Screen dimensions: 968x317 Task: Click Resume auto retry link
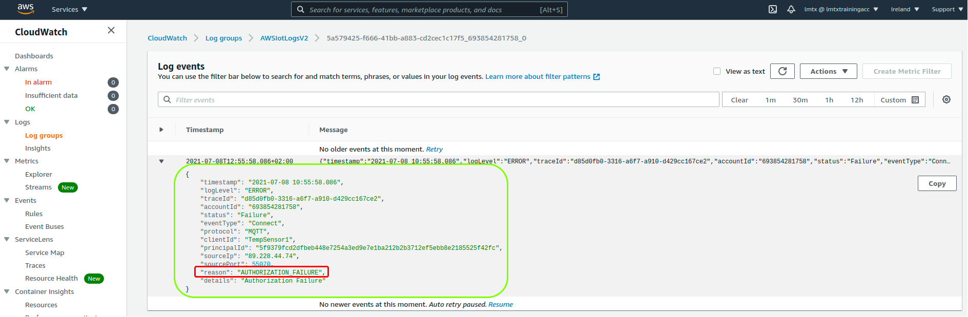click(x=500, y=305)
